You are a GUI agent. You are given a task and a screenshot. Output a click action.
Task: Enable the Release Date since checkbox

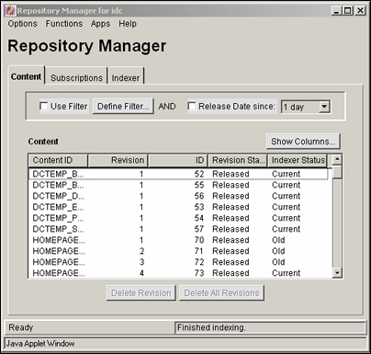(192, 107)
